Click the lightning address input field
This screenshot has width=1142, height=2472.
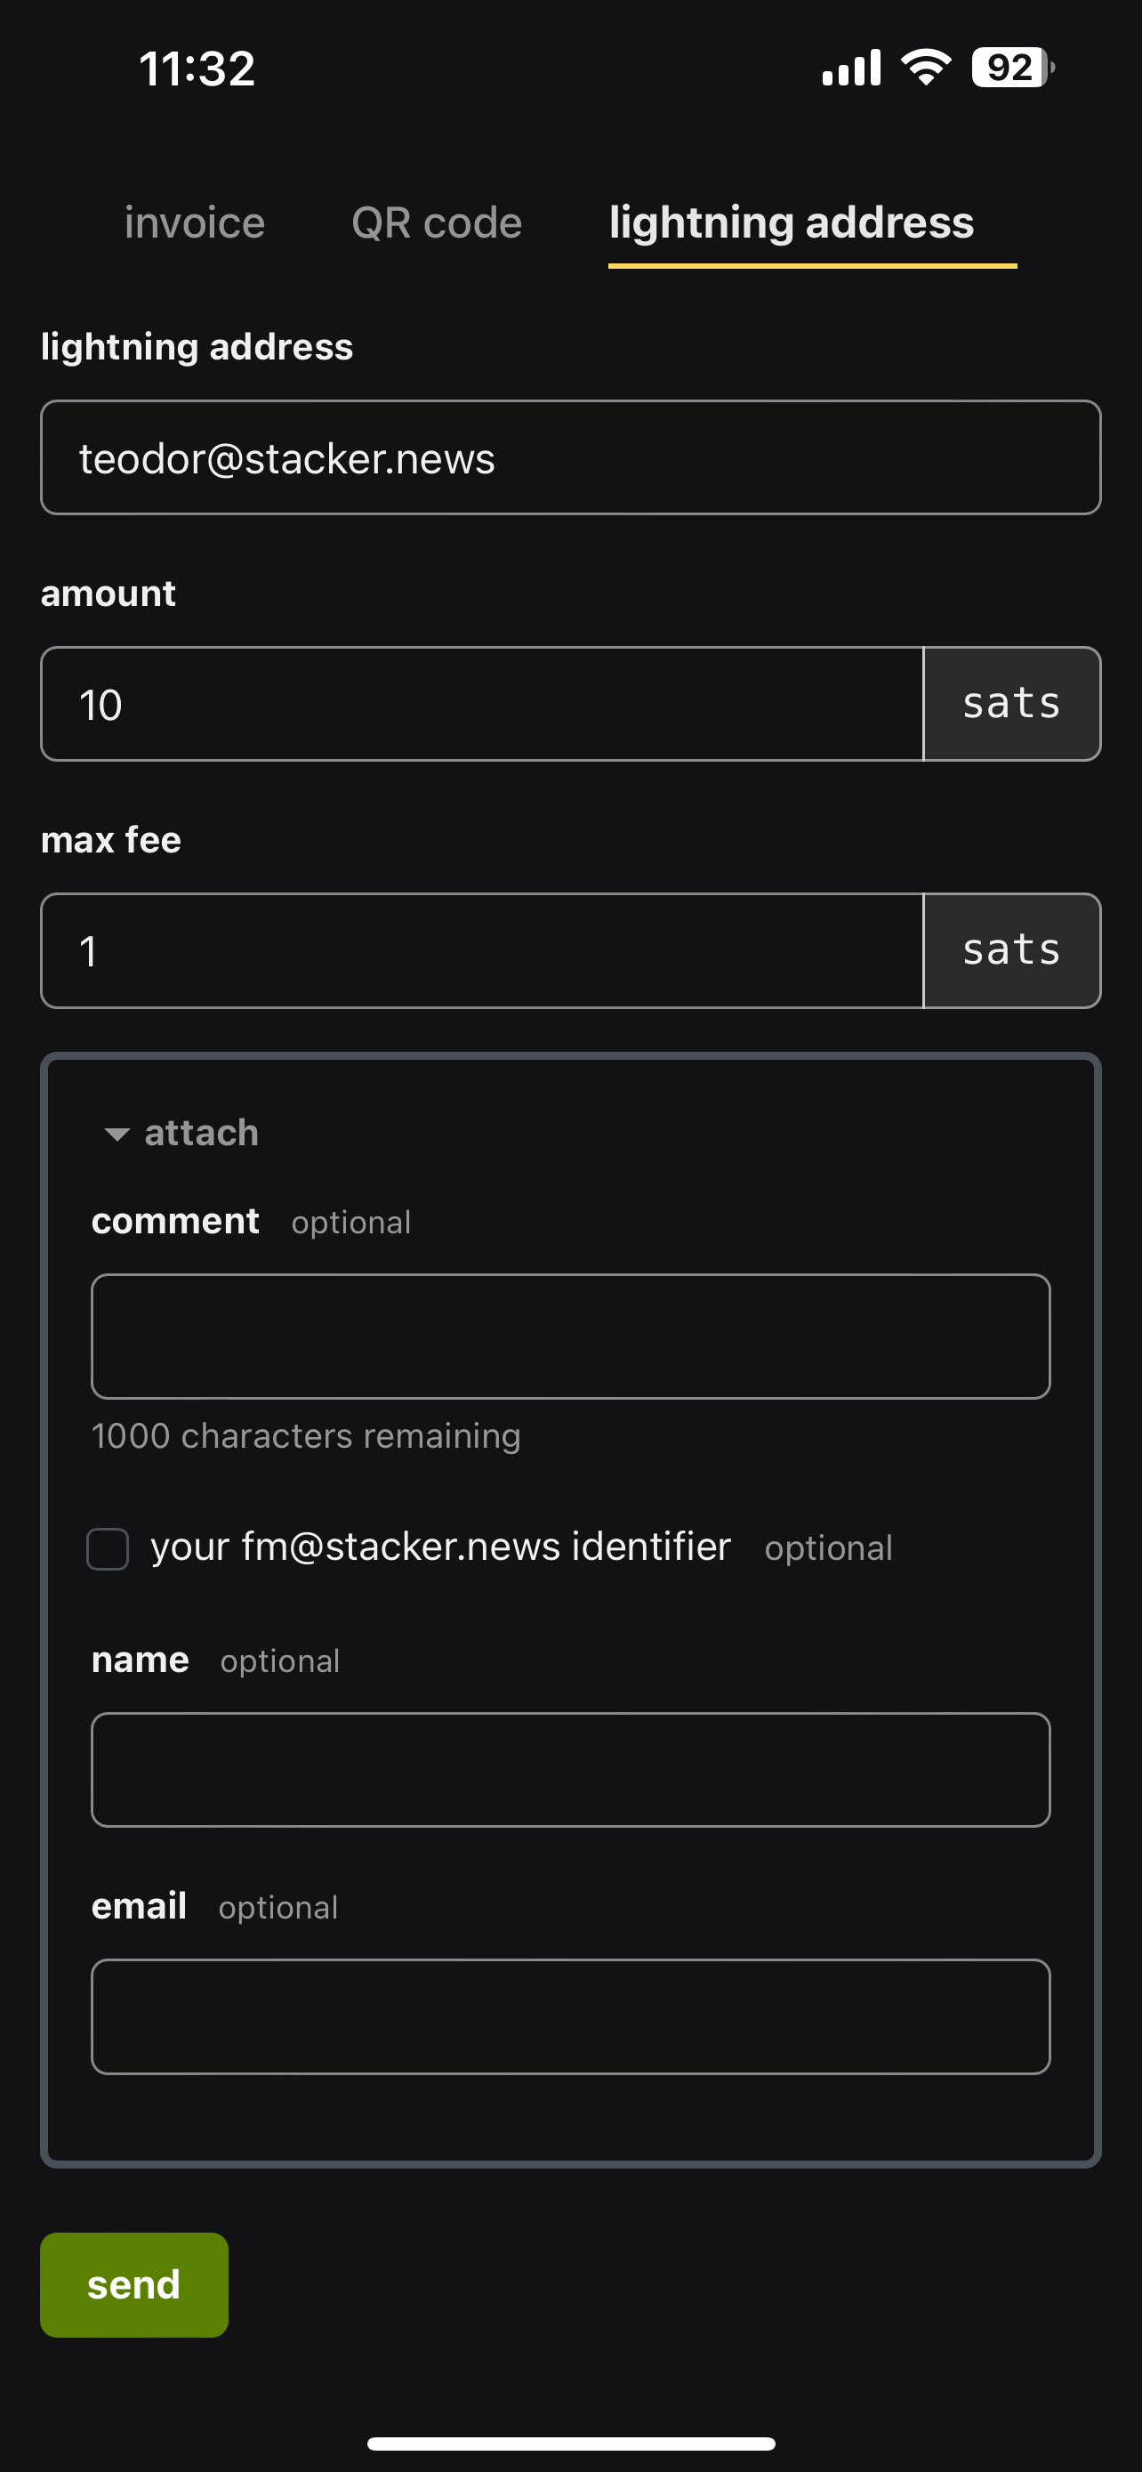[x=570, y=457]
